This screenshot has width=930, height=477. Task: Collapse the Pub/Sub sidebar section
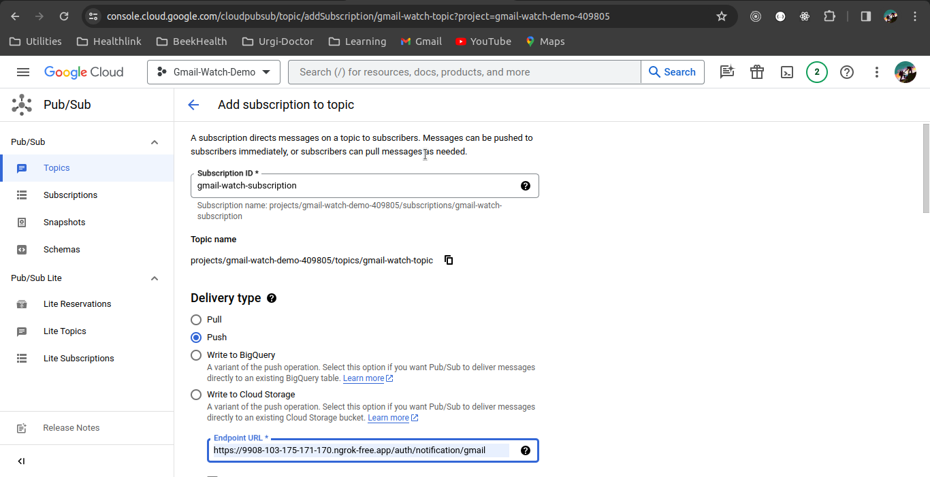(155, 142)
